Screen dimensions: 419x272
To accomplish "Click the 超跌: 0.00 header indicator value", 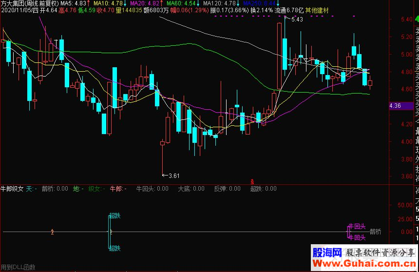I will pyautogui.click(x=263, y=189).
